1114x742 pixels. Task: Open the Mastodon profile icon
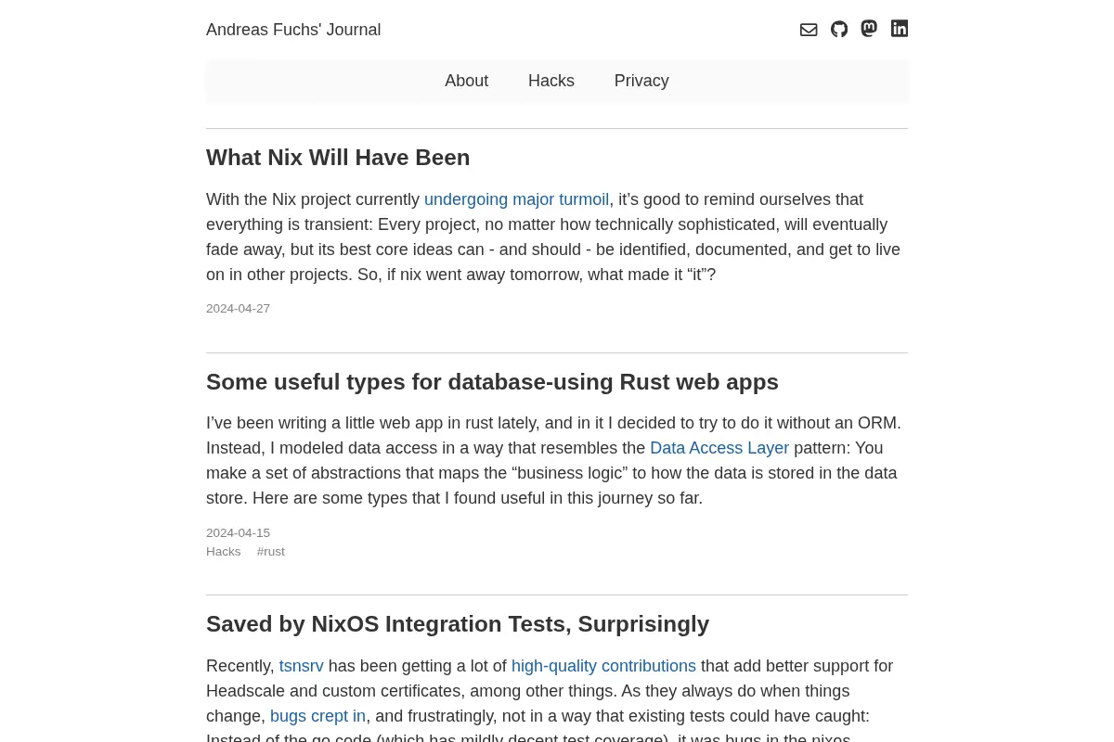869,29
